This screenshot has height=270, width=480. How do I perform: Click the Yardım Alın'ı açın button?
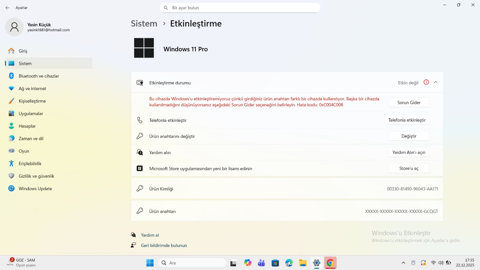[x=409, y=152]
